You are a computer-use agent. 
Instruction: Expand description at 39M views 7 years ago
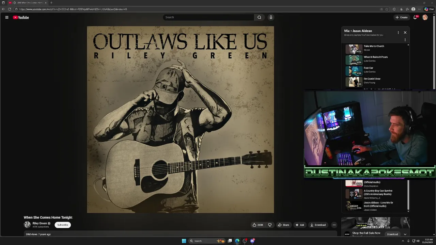[x=38, y=234]
